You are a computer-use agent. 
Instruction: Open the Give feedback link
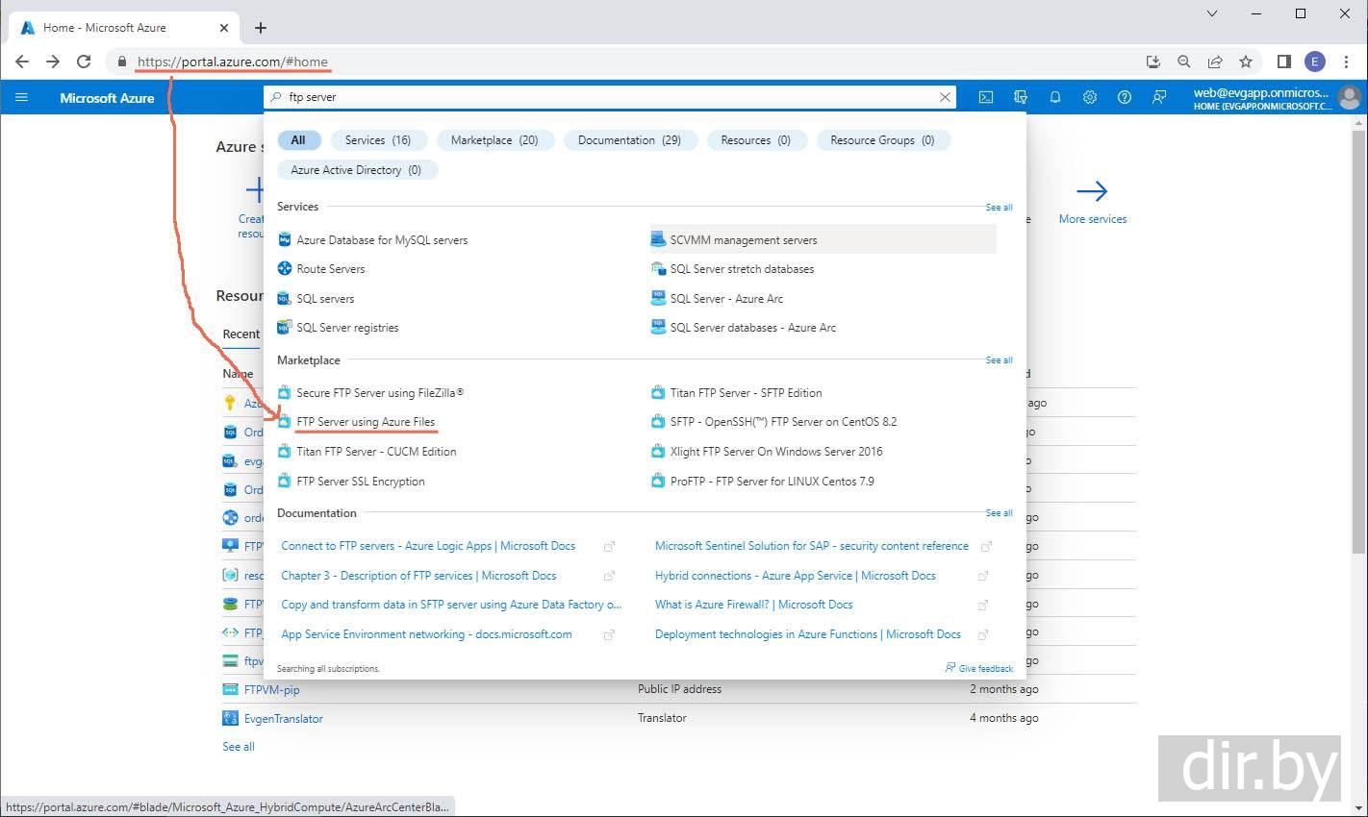pyautogui.click(x=979, y=668)
